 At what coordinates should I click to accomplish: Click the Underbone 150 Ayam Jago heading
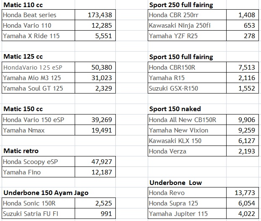tap(46, 192)
